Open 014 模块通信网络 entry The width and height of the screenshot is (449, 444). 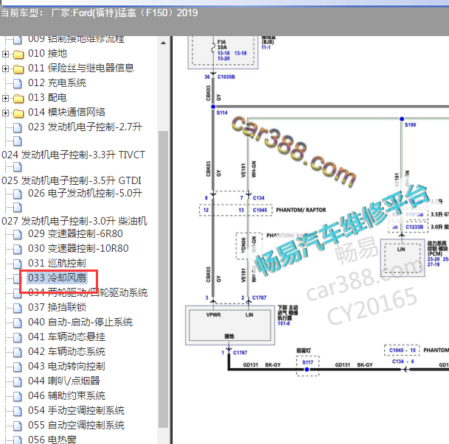[x=66, y=112]
